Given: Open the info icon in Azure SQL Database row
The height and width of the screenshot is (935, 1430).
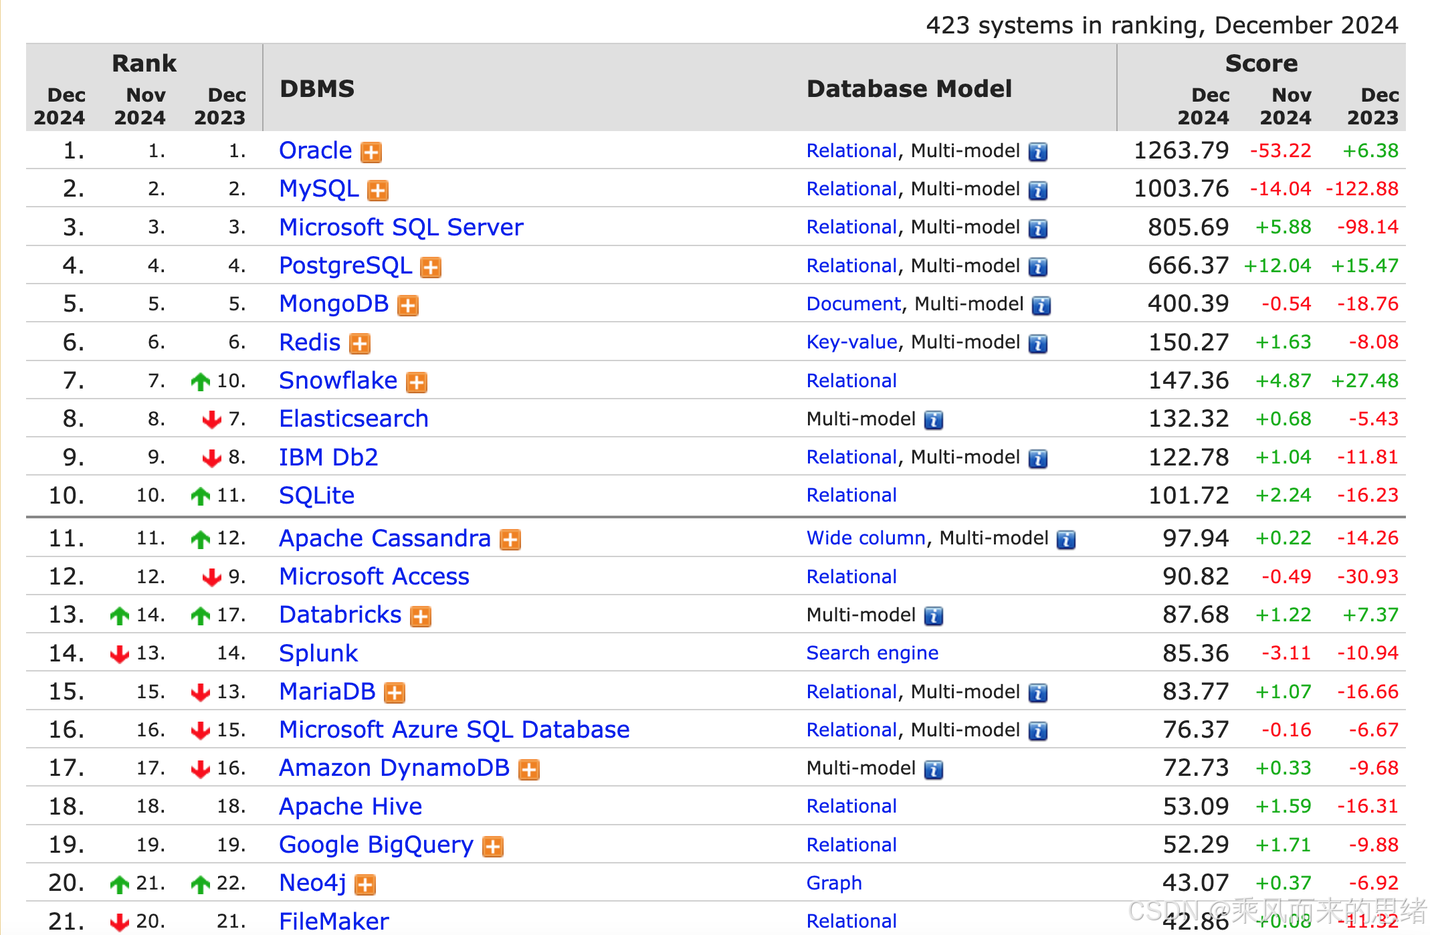Looking at the screenshot, I should click(x=1037, y=732).
